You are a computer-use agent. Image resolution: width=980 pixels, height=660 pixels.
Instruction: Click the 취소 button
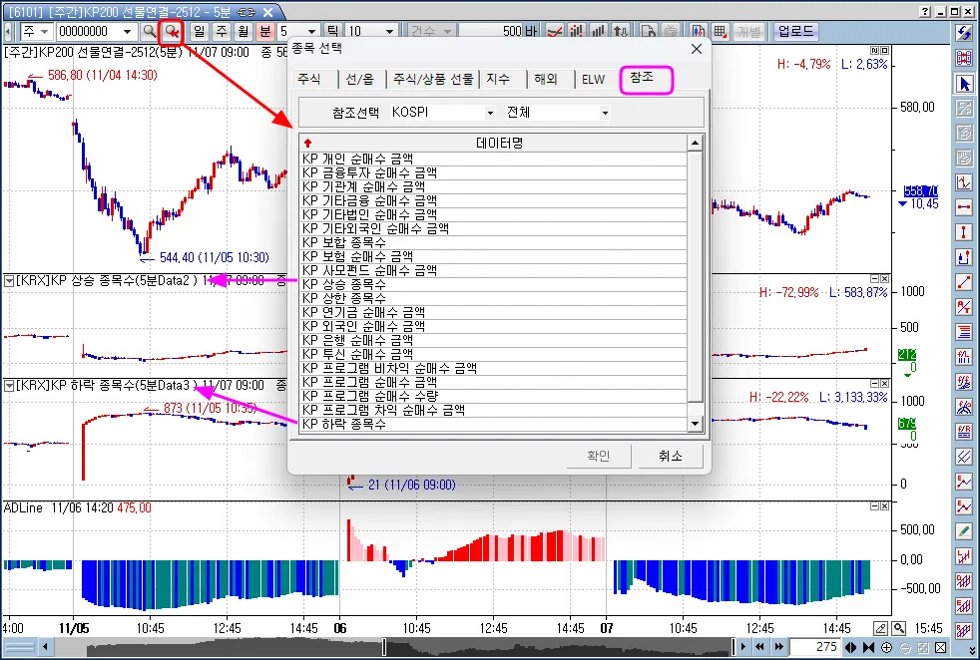click(x=670, y=456)
